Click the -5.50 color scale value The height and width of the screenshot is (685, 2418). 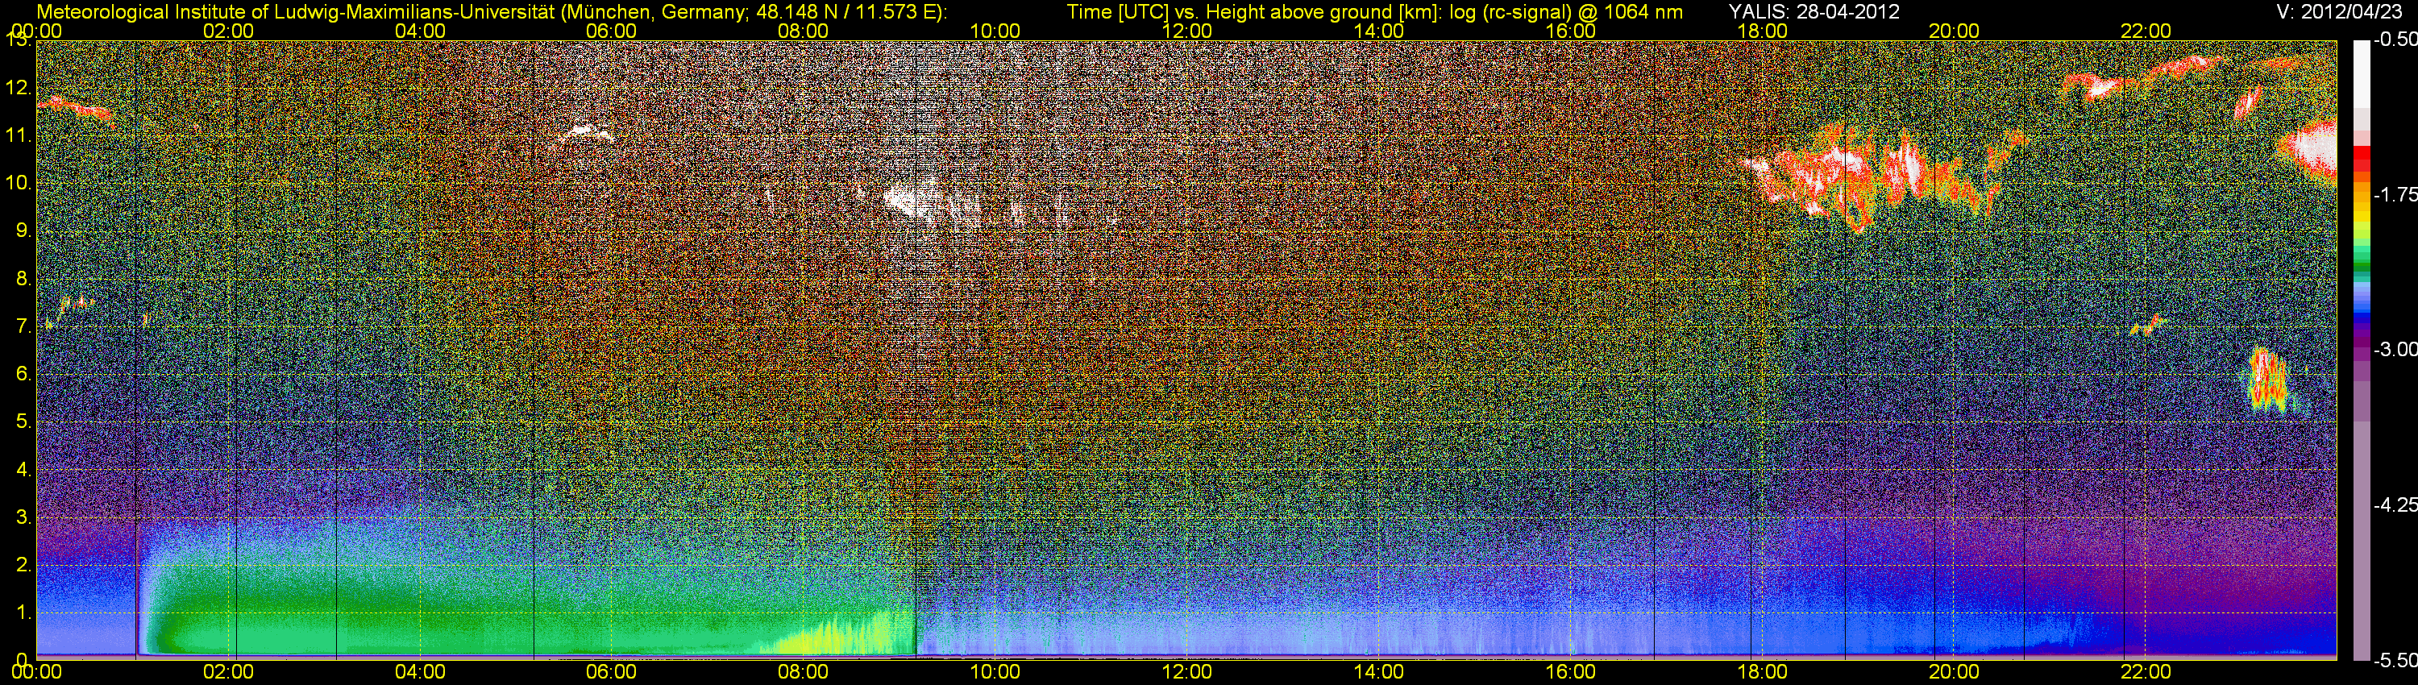pos(2395,660)
